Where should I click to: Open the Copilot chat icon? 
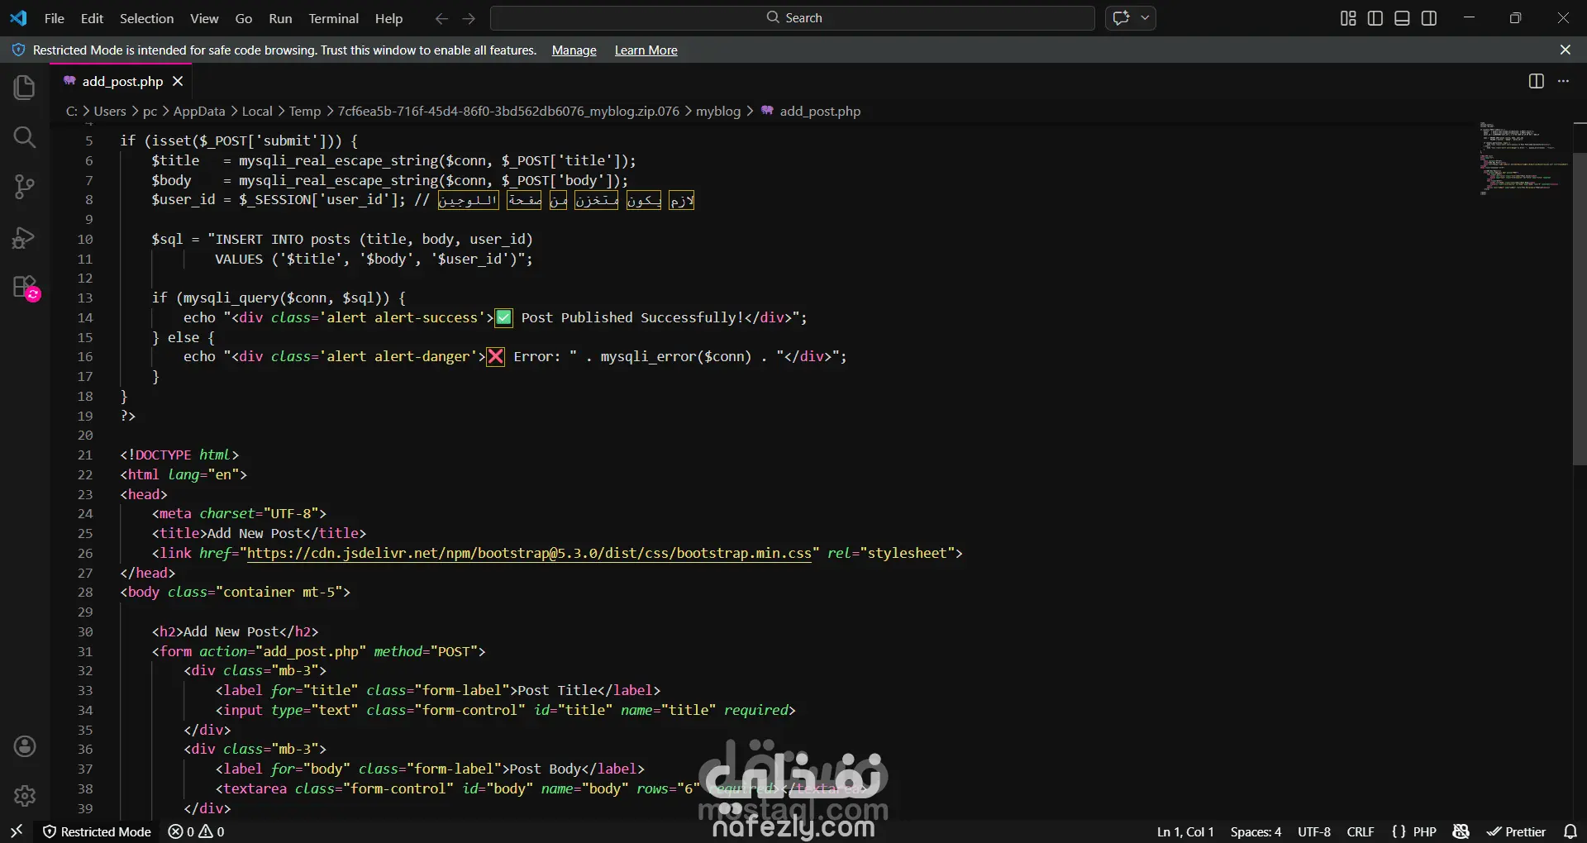click(1122, 17)
